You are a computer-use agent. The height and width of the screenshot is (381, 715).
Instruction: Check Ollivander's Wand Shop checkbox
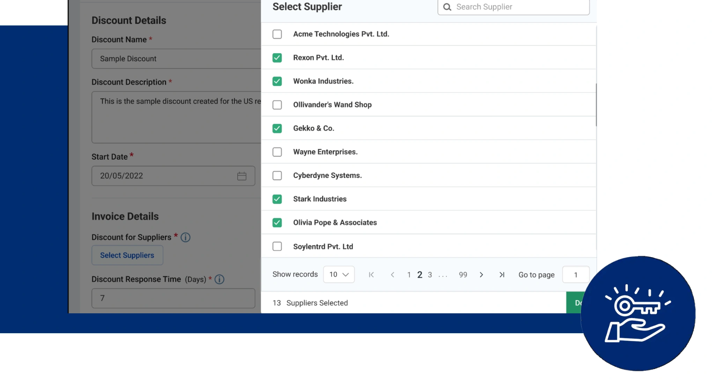point(277,105)
